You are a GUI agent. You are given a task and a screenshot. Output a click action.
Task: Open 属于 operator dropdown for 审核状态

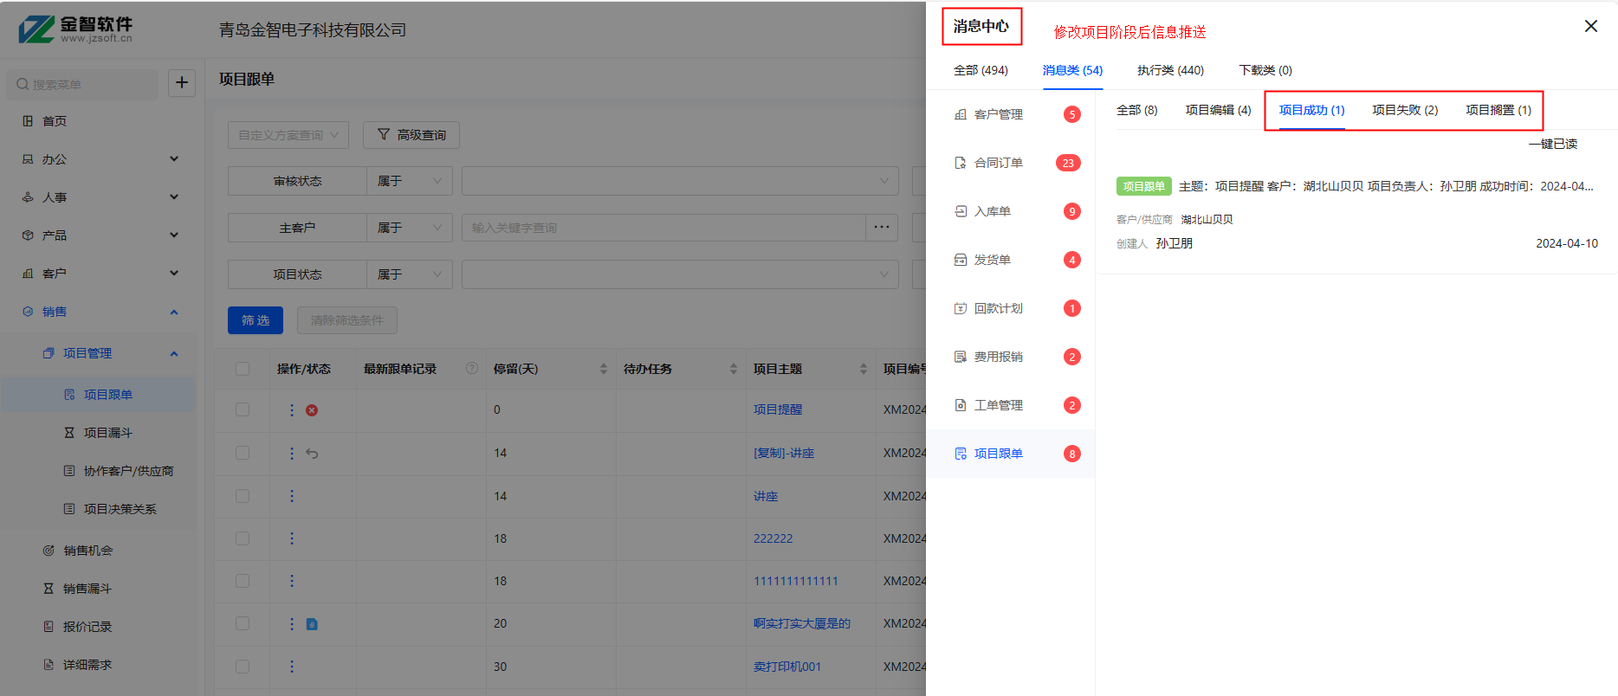tap(409, 181)
